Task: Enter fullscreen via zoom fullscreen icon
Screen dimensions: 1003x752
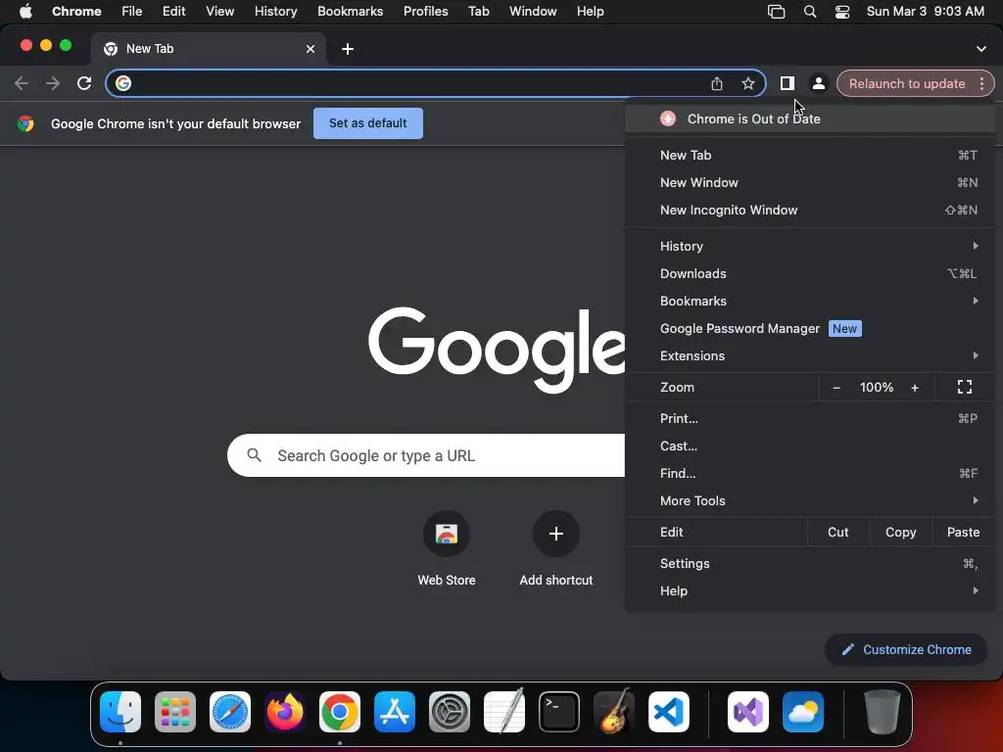Action: (x=964, y=387)
